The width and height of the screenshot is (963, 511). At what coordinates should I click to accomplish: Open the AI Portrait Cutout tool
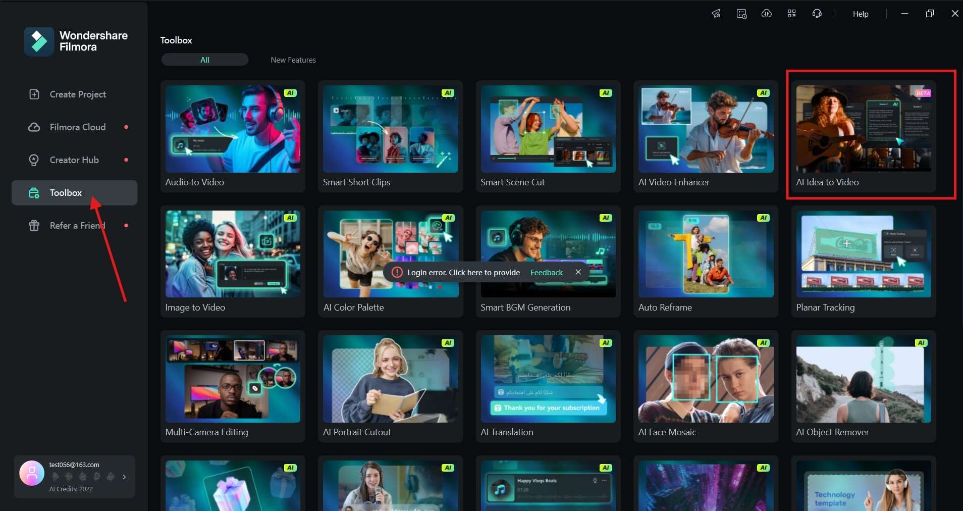click(x=391, y=386)
